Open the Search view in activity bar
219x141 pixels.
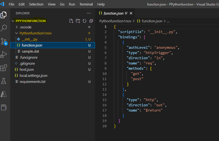click(x=4, y=28)
